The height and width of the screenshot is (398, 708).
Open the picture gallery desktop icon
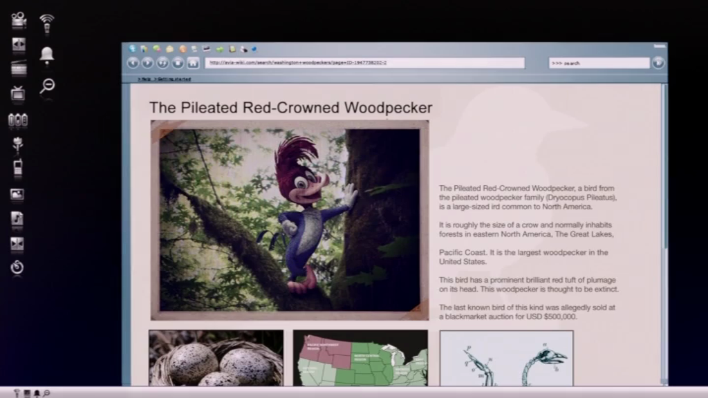(x=17, y=194)
